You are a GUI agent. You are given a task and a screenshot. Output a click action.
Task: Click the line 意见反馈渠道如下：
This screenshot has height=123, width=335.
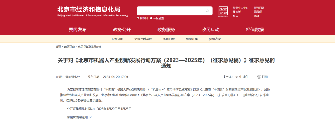click(79, 117)
